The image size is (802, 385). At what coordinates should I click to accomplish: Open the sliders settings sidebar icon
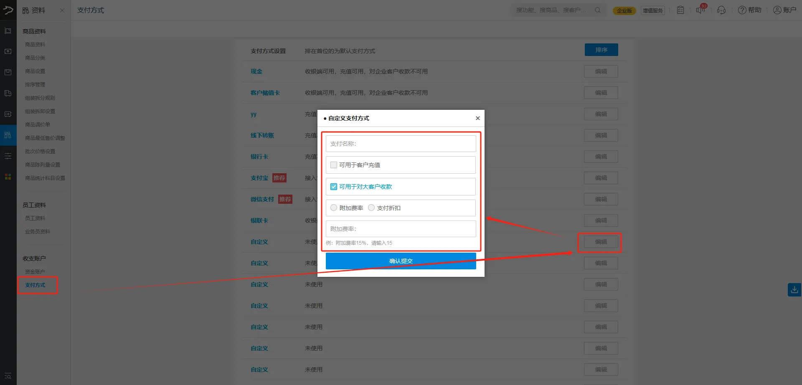click(8, 156)
